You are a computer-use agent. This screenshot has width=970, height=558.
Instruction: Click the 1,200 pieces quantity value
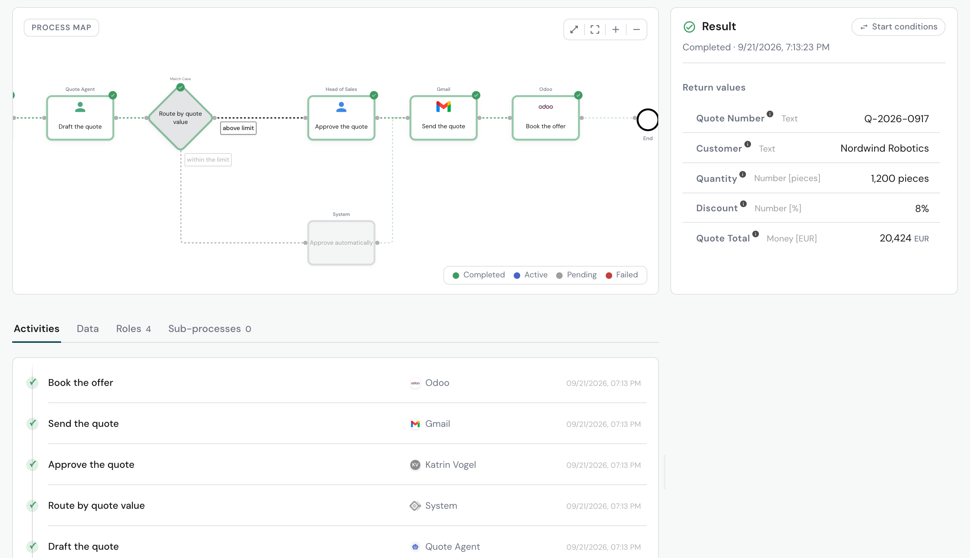coord(900,179)
